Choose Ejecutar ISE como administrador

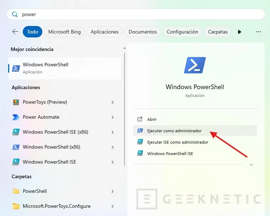195,142
